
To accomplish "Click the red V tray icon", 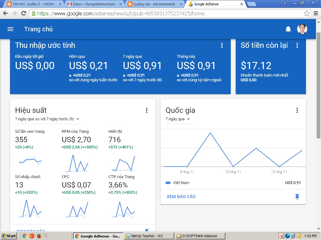I will tap(282, 236).
